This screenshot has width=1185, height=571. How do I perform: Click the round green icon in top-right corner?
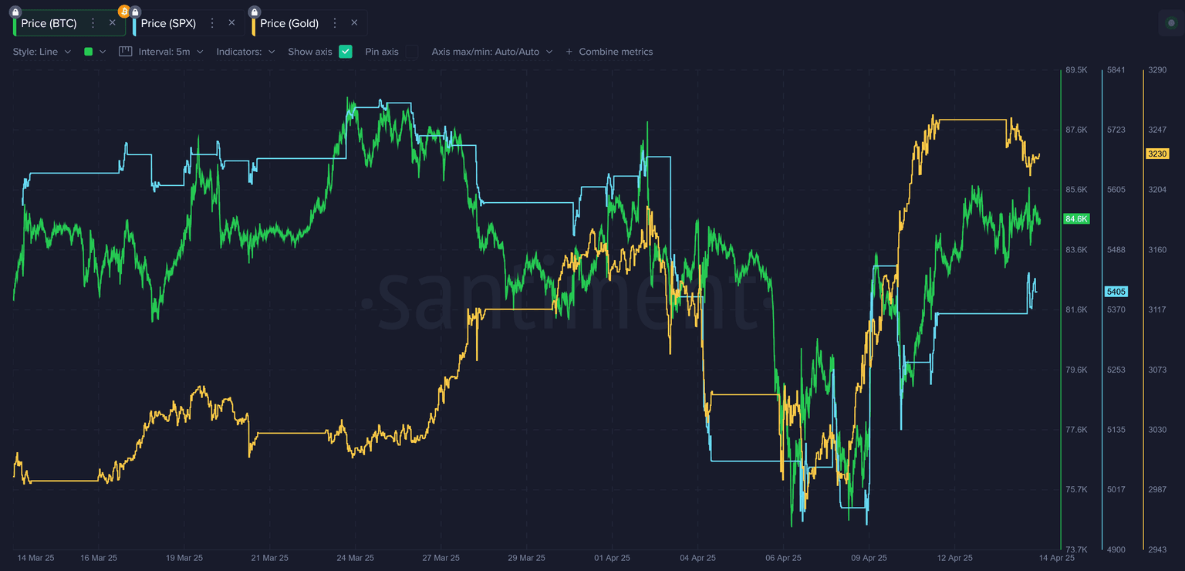coord(1172,23)
